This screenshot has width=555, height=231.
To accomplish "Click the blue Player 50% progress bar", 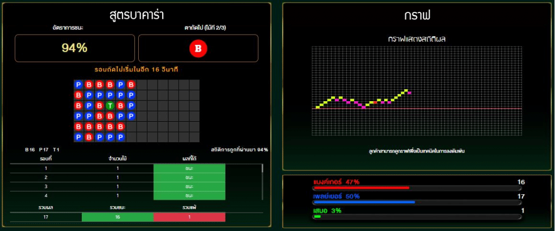I will click(364, 202).
